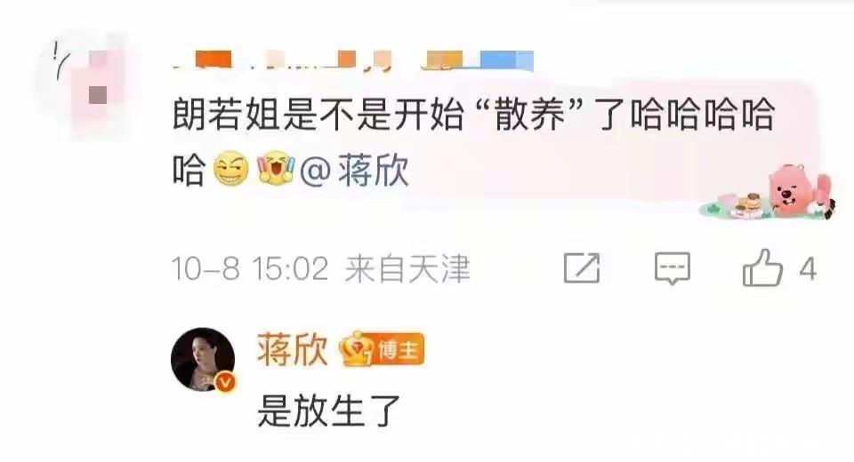
Task: Click the orange verified V badge
Action: coord(225,383)
